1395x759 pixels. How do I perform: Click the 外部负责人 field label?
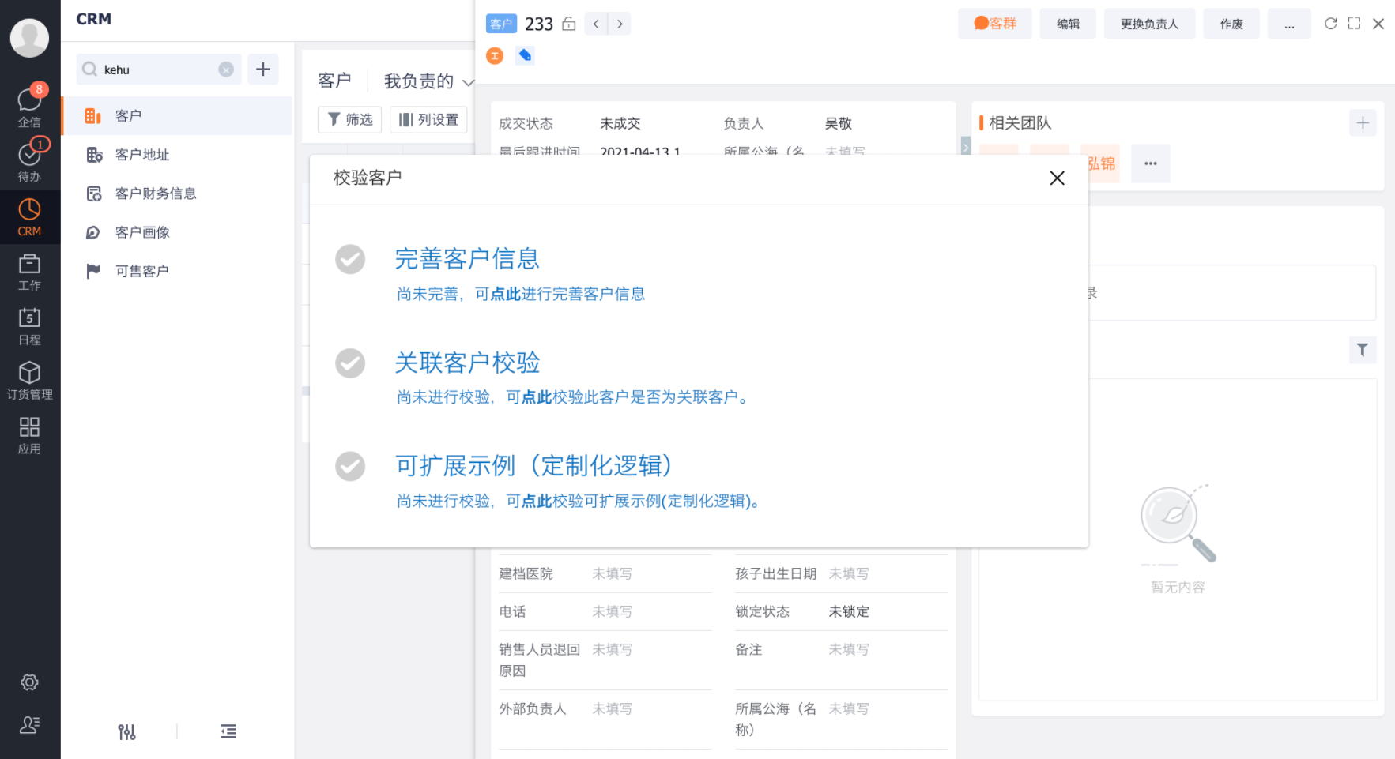tap(533, 709)
